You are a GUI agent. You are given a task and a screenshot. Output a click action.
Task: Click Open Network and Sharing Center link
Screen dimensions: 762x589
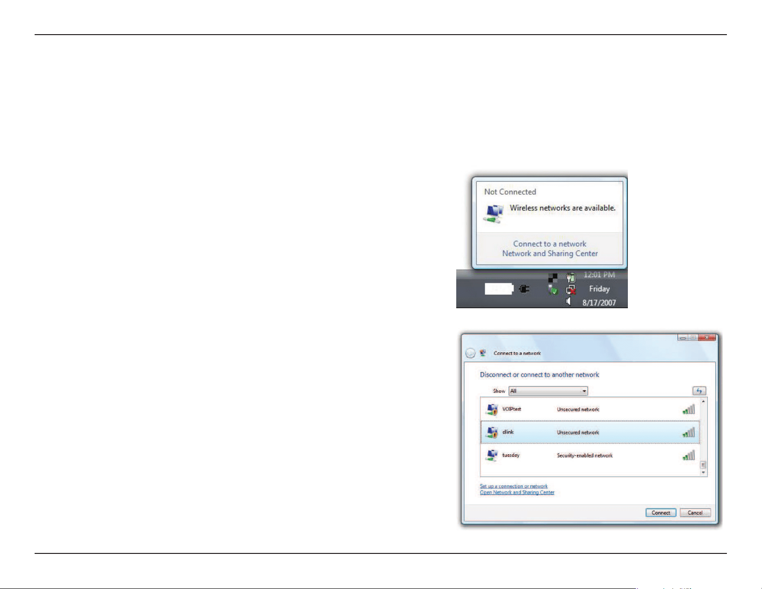pyautogui.click(x=517, y=492)
